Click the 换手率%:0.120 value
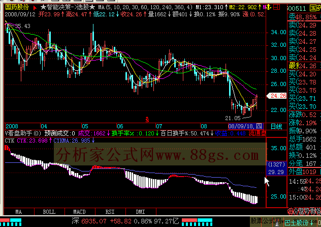 (135, 133)
